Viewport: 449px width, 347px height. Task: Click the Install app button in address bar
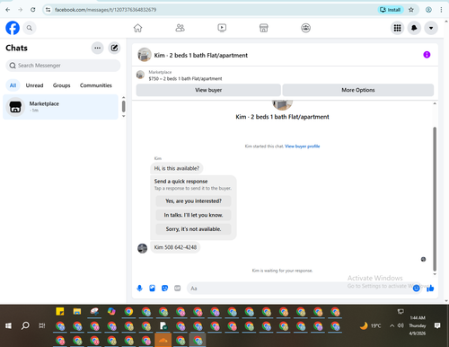click(x=391, y=10)
